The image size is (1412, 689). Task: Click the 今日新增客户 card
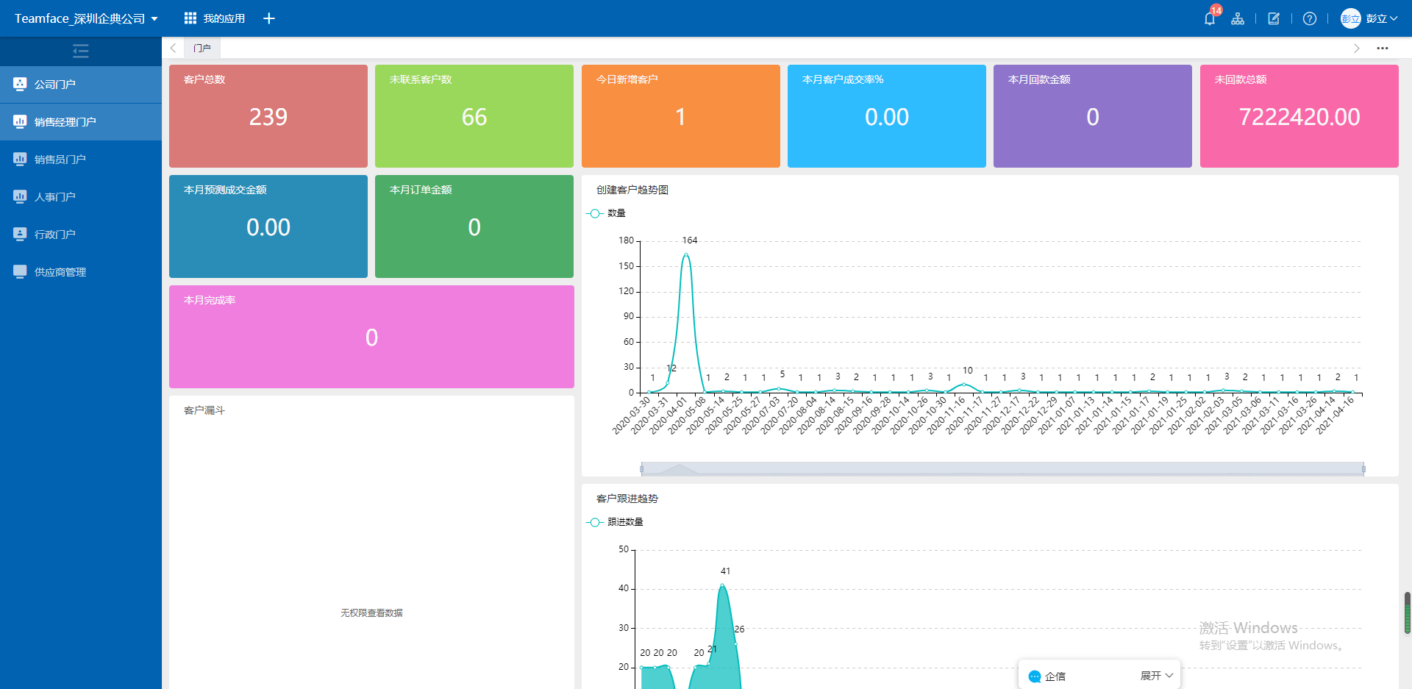(x=681, y=116)
